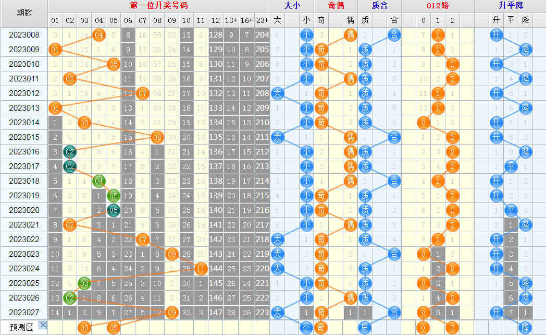This screenshot has height=335, width=546.
Task: Click the teal 02 ball in row 2023016
Action: [70, 152]
